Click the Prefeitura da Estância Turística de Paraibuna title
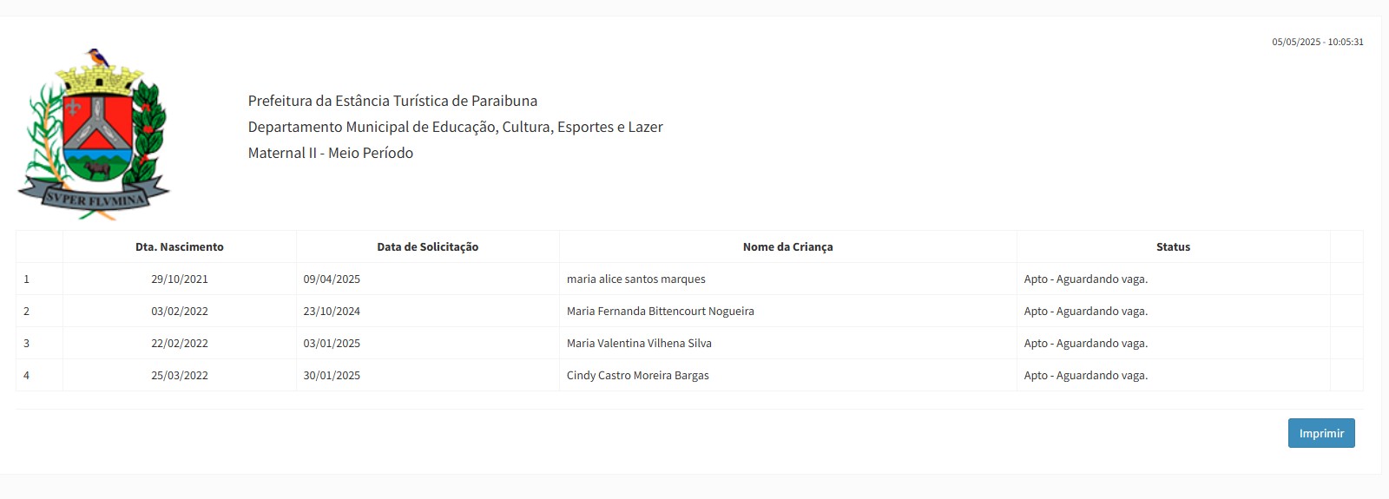Image resolution: width=1389 pixels, height=499 pixels. coord(392,101)
